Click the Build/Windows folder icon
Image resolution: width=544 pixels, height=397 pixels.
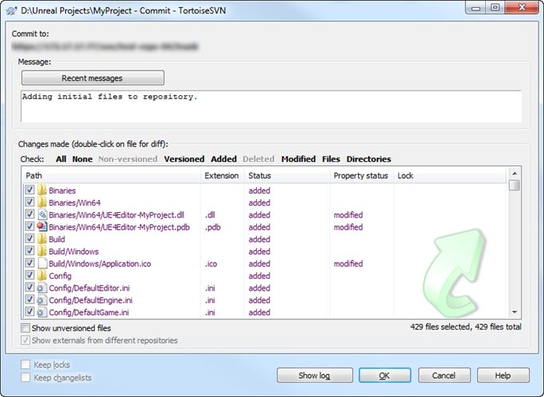(42, 251)
